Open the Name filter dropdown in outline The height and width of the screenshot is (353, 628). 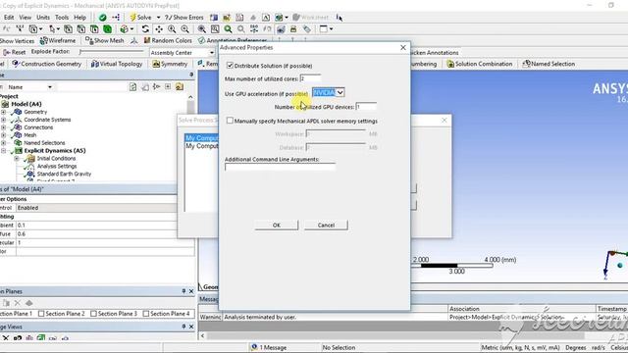pyautogui.click(x=50, y=87)
